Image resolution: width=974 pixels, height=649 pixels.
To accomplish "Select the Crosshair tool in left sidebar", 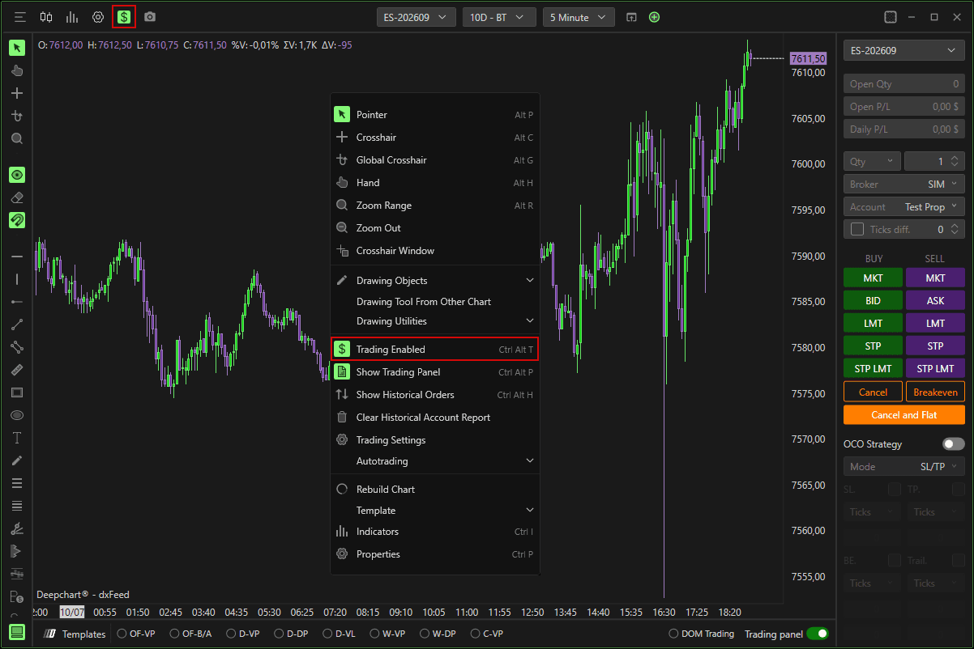I will coord(17,93).
